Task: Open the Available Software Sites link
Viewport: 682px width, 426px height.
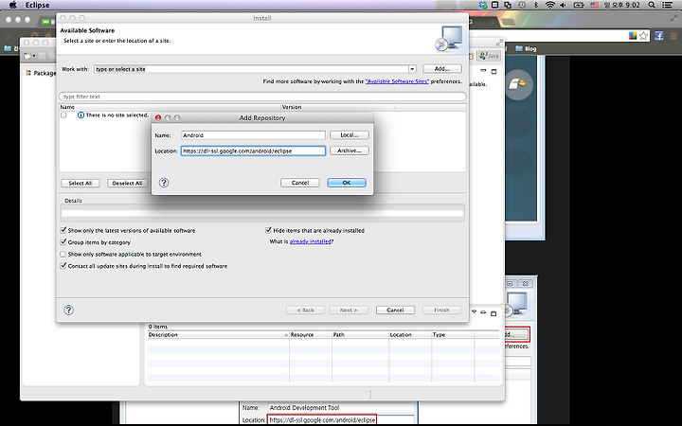Action: tap(397, 81)
